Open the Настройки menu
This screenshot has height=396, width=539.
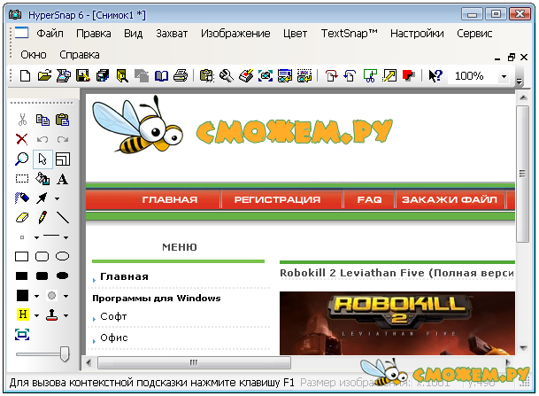coord(417,34)
